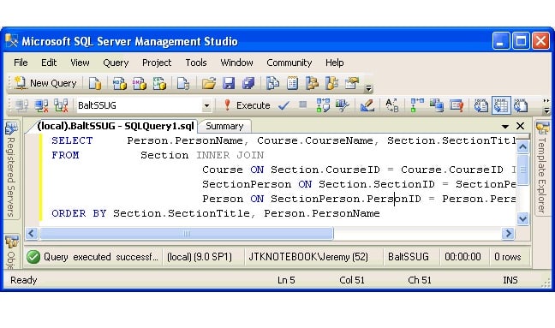Viewport: 555px width, 328px height.
Task: Click the Save All icon
Action: (x=248, y=84)
